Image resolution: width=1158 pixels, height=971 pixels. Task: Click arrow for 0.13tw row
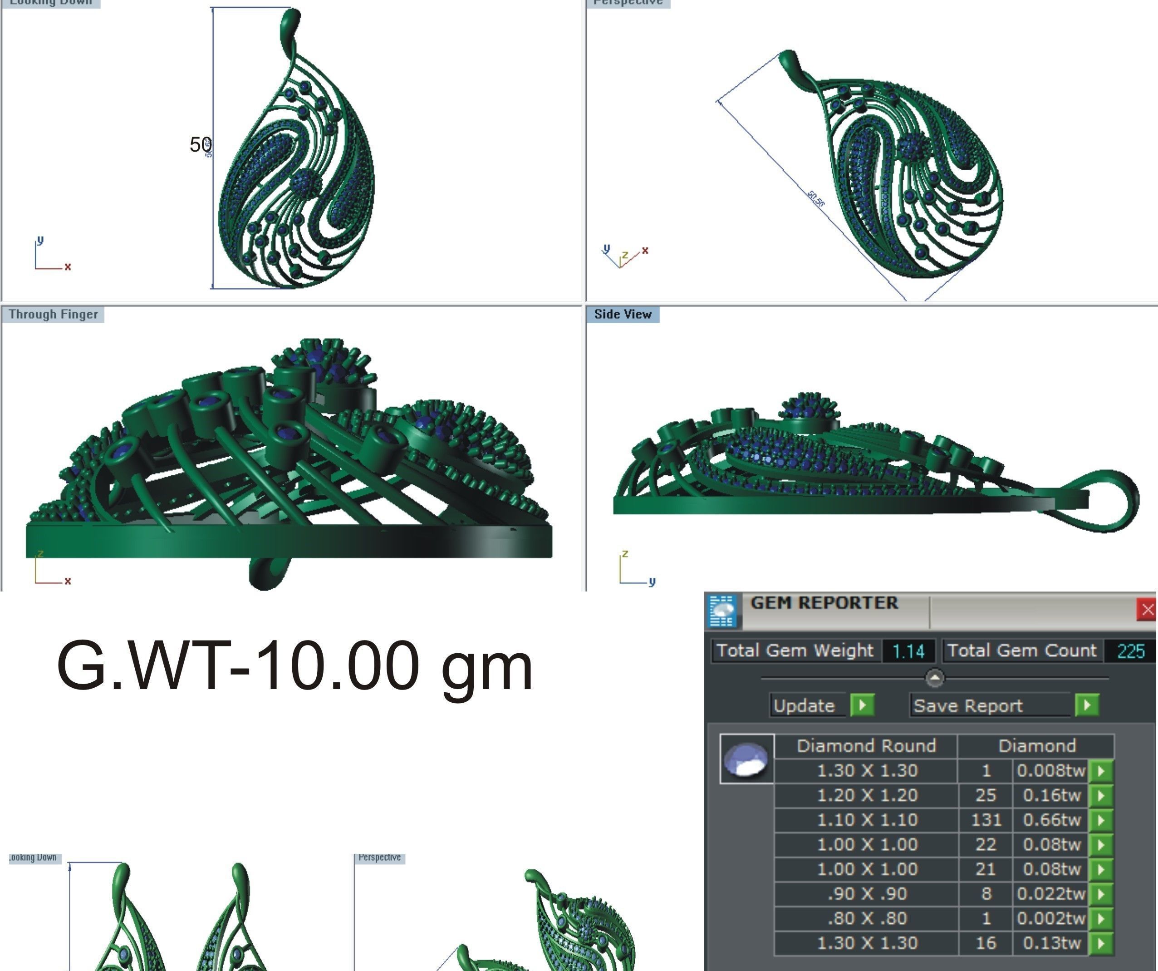1101,943
